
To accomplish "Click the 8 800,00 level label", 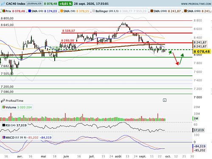I will [x=7, y=18].
